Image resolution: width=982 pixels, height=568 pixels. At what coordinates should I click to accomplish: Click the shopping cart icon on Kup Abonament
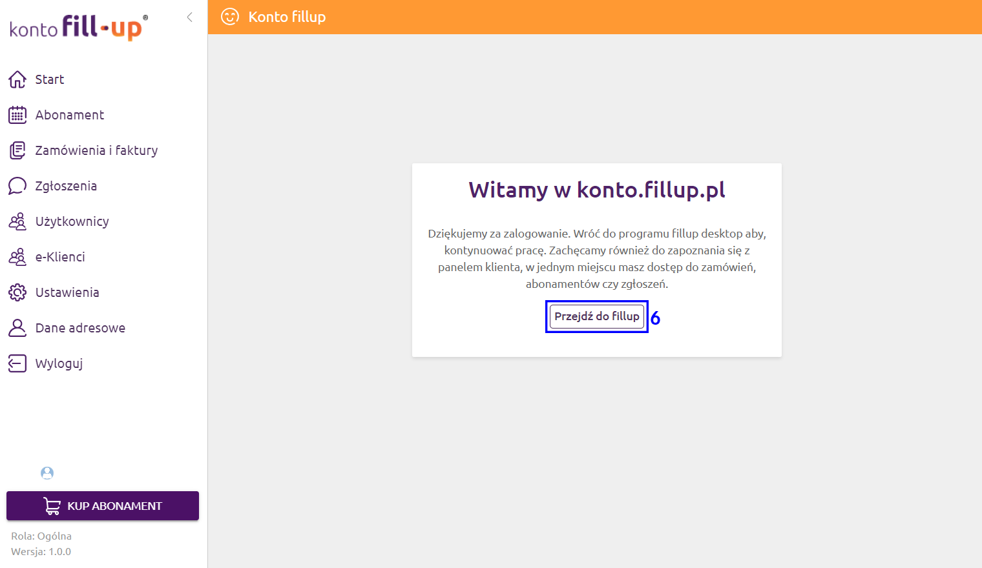tap(52, 506)
